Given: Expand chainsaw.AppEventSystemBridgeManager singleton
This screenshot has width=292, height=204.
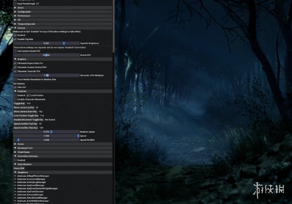Looking at the screenshot, I should pyautogui.click(x=36, y=189).
